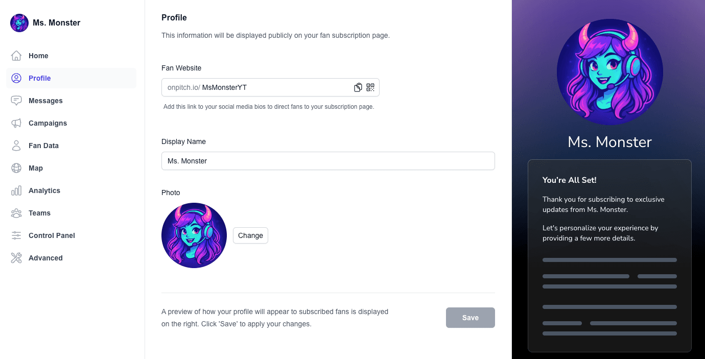Switch to the Profile section
Screen dimensions: 705x359
[x=38, y=78]
